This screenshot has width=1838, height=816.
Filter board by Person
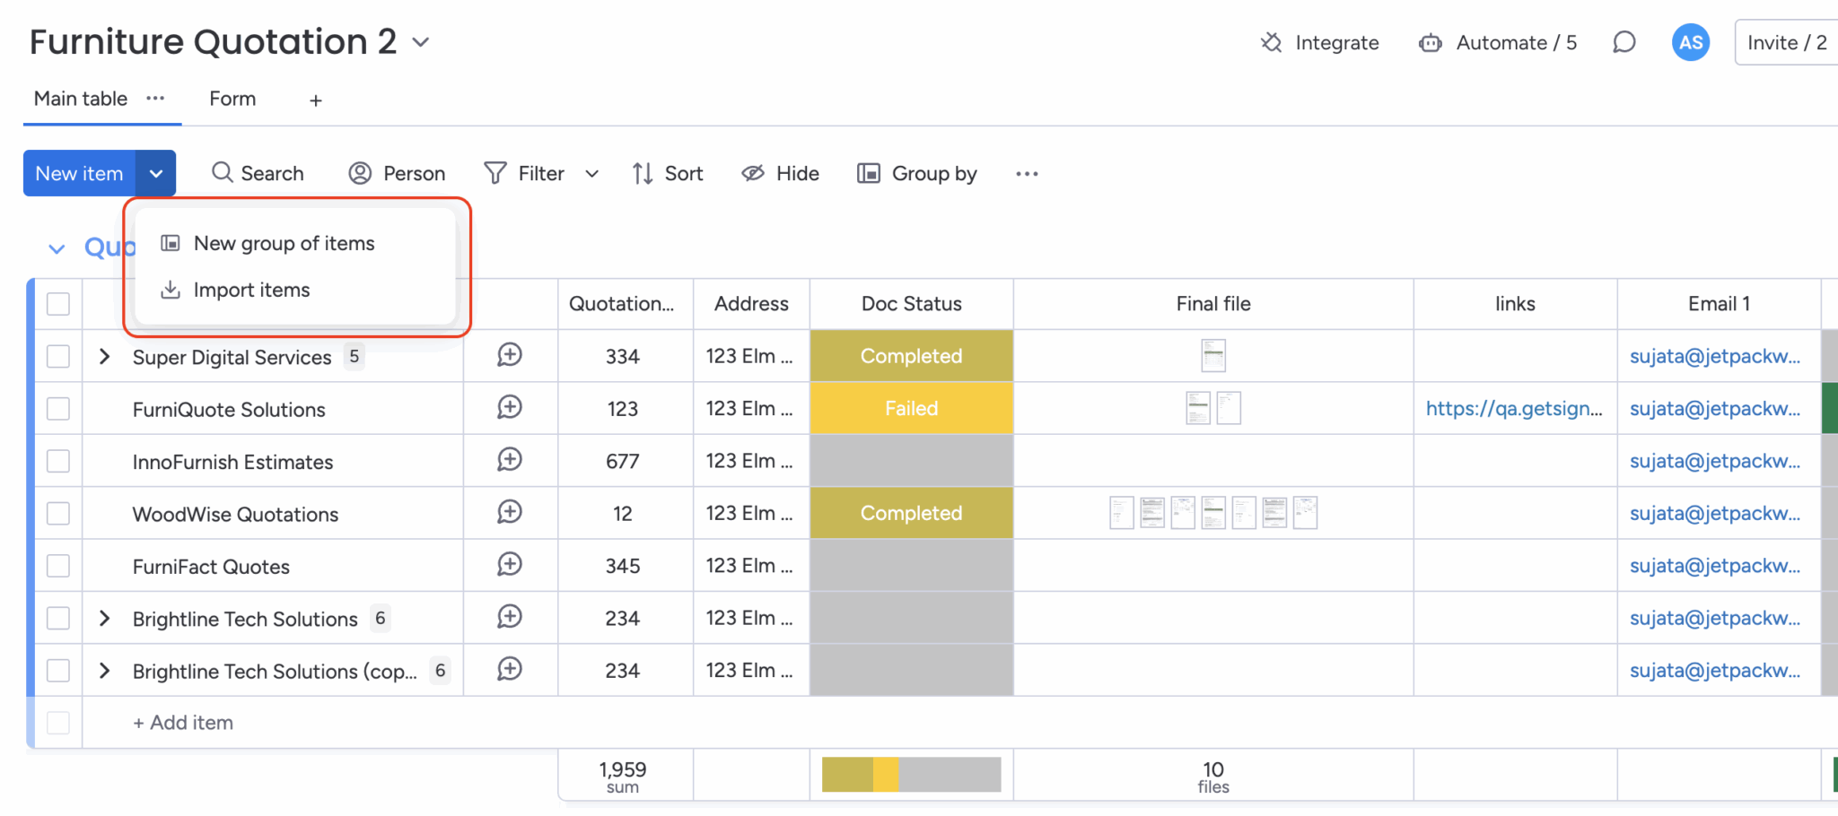tap(396, 173)
